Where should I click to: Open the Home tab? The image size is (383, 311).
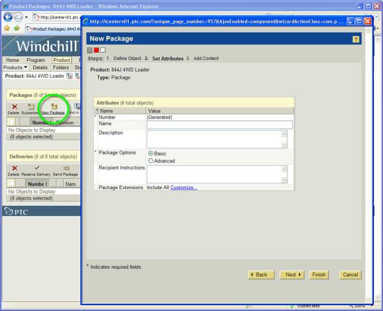point(12,60)
